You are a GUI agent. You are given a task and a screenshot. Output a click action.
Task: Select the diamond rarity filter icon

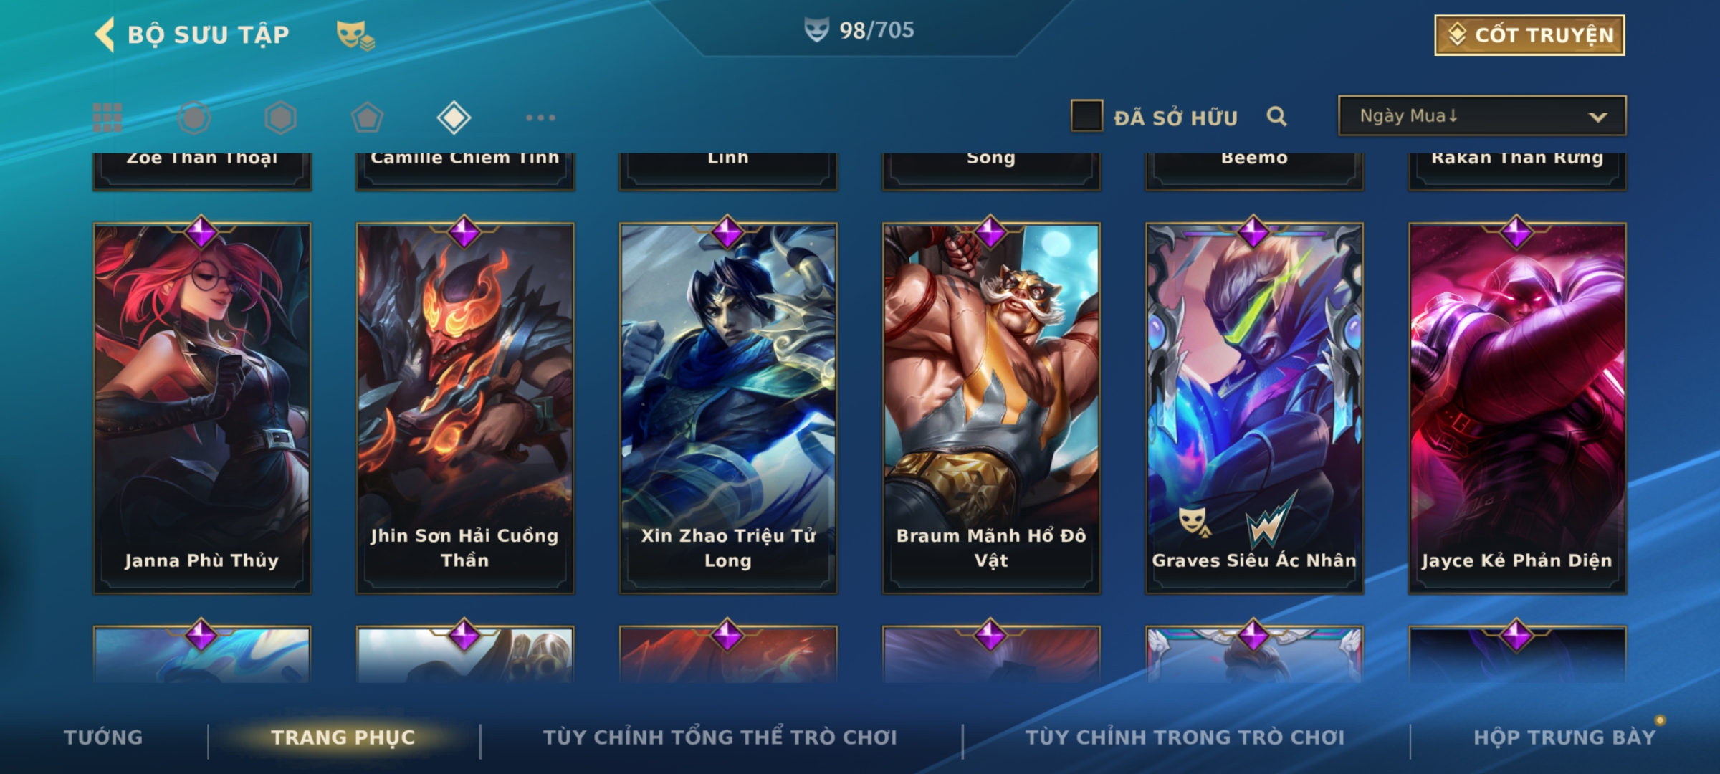(x=454, y=118)
